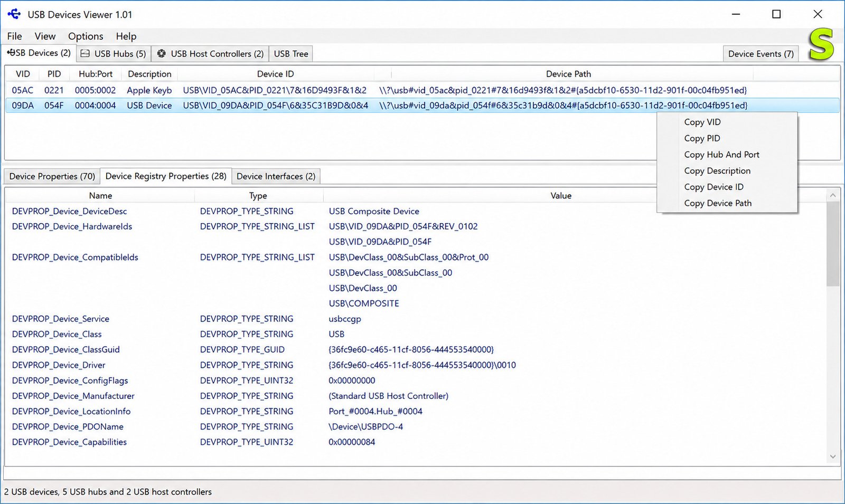Click the USB Composite Device value
This screenshot has width=845, height=504.
374,211
